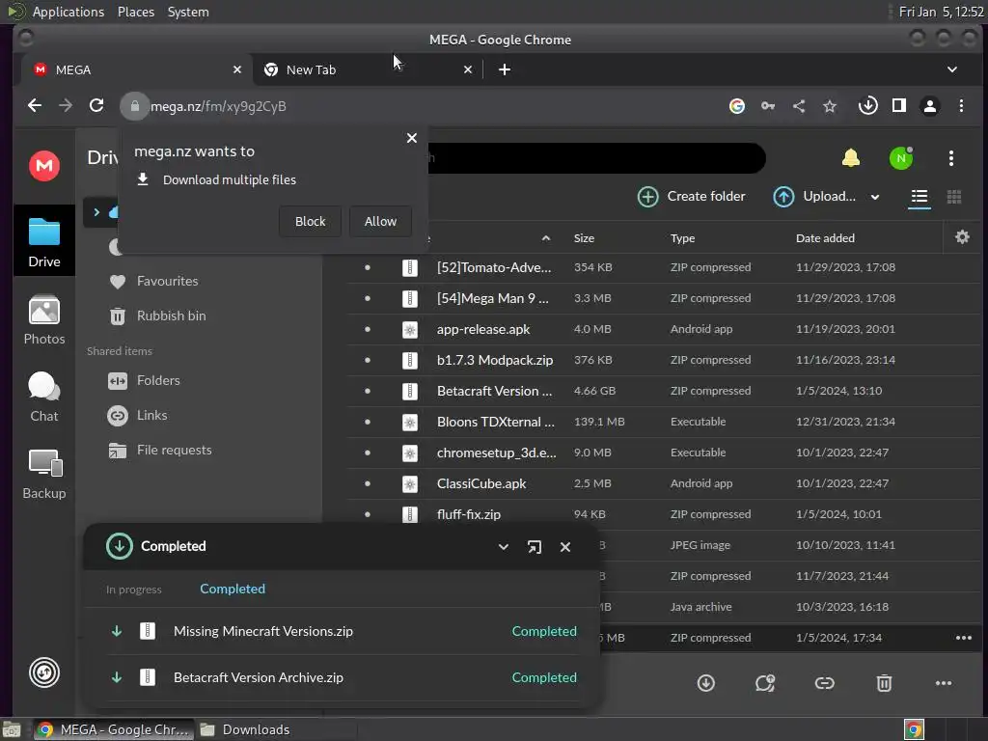Open more actions dots in bottom bar
Screen dimensions: 988x741
pos(944,683)
